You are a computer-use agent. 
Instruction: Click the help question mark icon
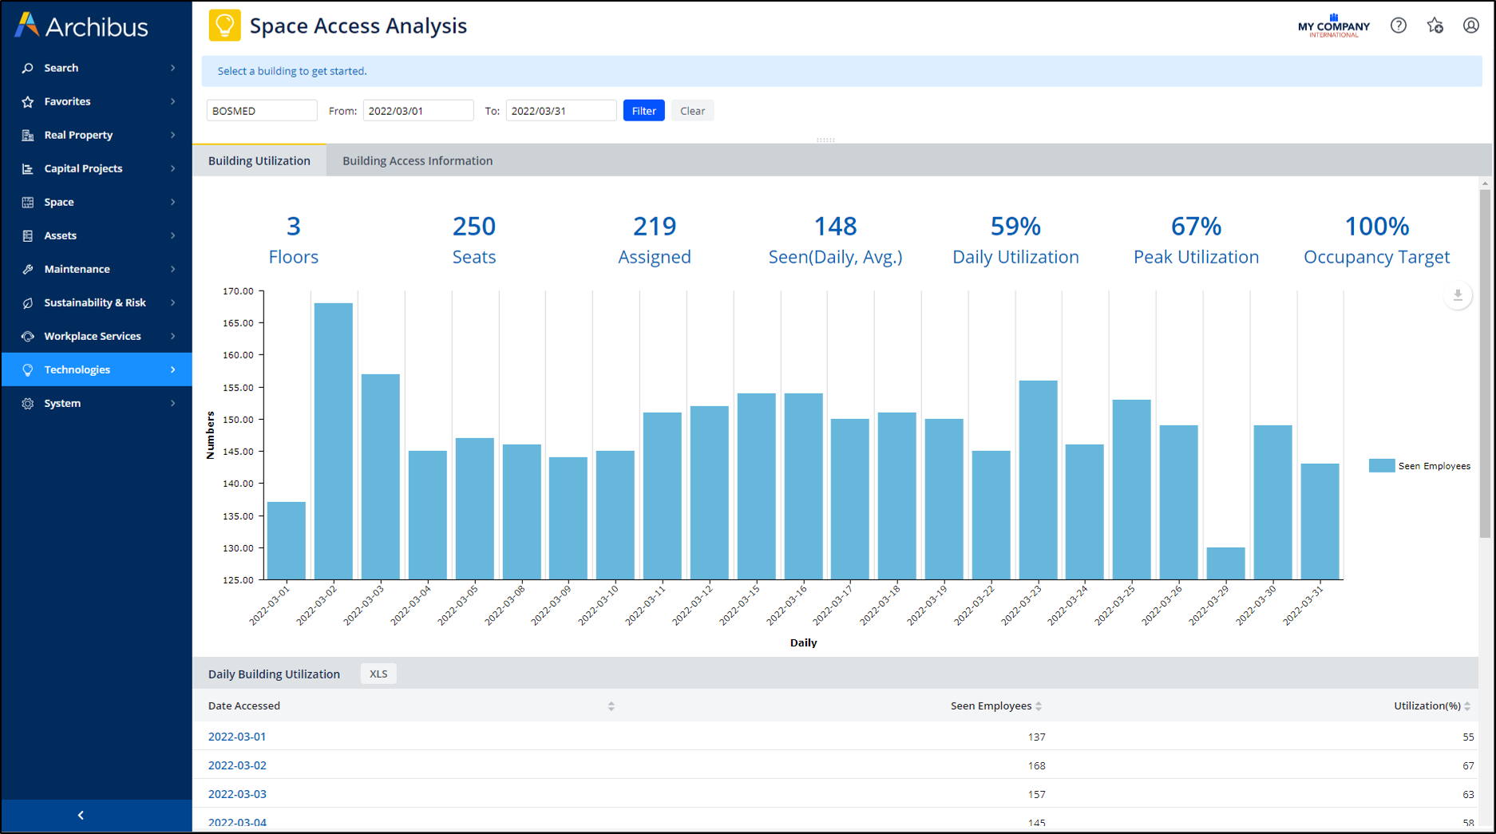tap(1398, 26)
